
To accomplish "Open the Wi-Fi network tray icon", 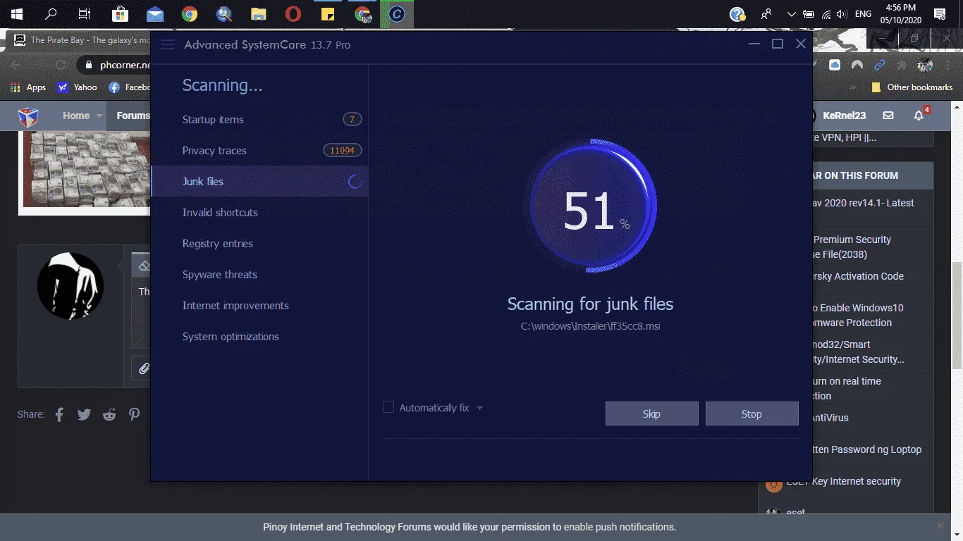I will [x=825, y=14].
